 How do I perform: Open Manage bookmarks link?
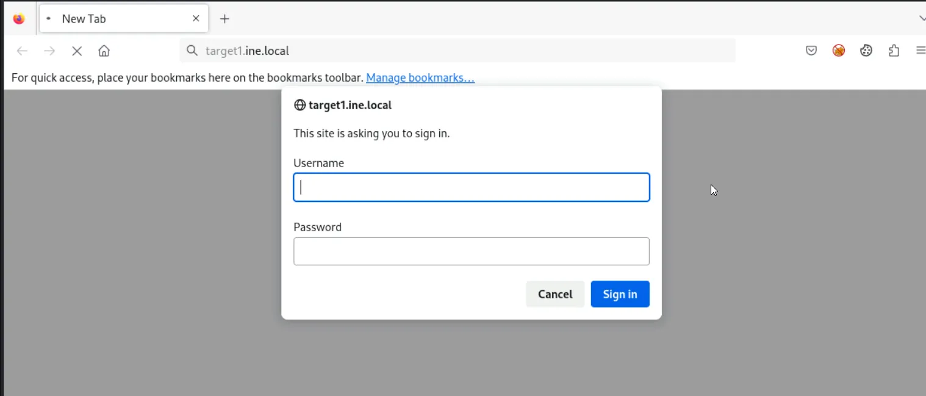coord(420,77)
